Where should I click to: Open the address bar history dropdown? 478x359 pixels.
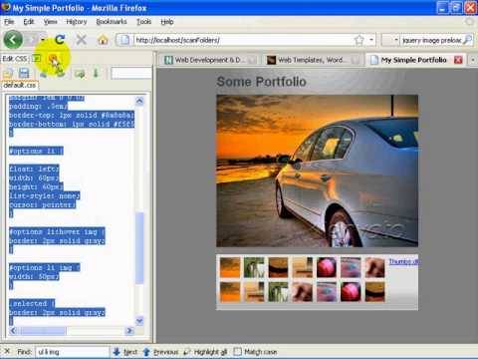pyautogui.click(x=371, y=40)
